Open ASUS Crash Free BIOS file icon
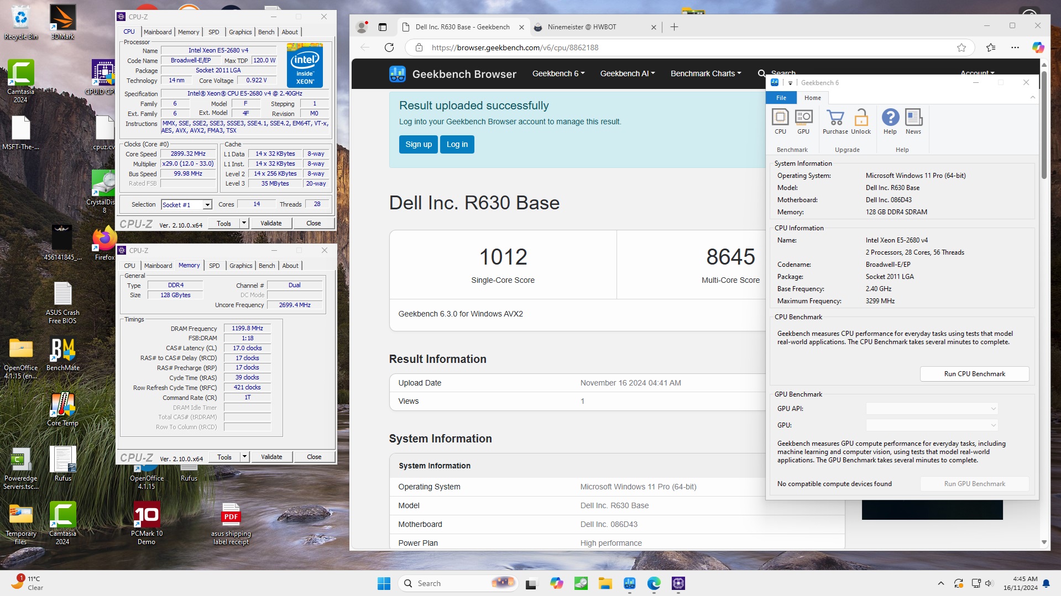This screenshot has width=1061, height=596. [62, 303]
